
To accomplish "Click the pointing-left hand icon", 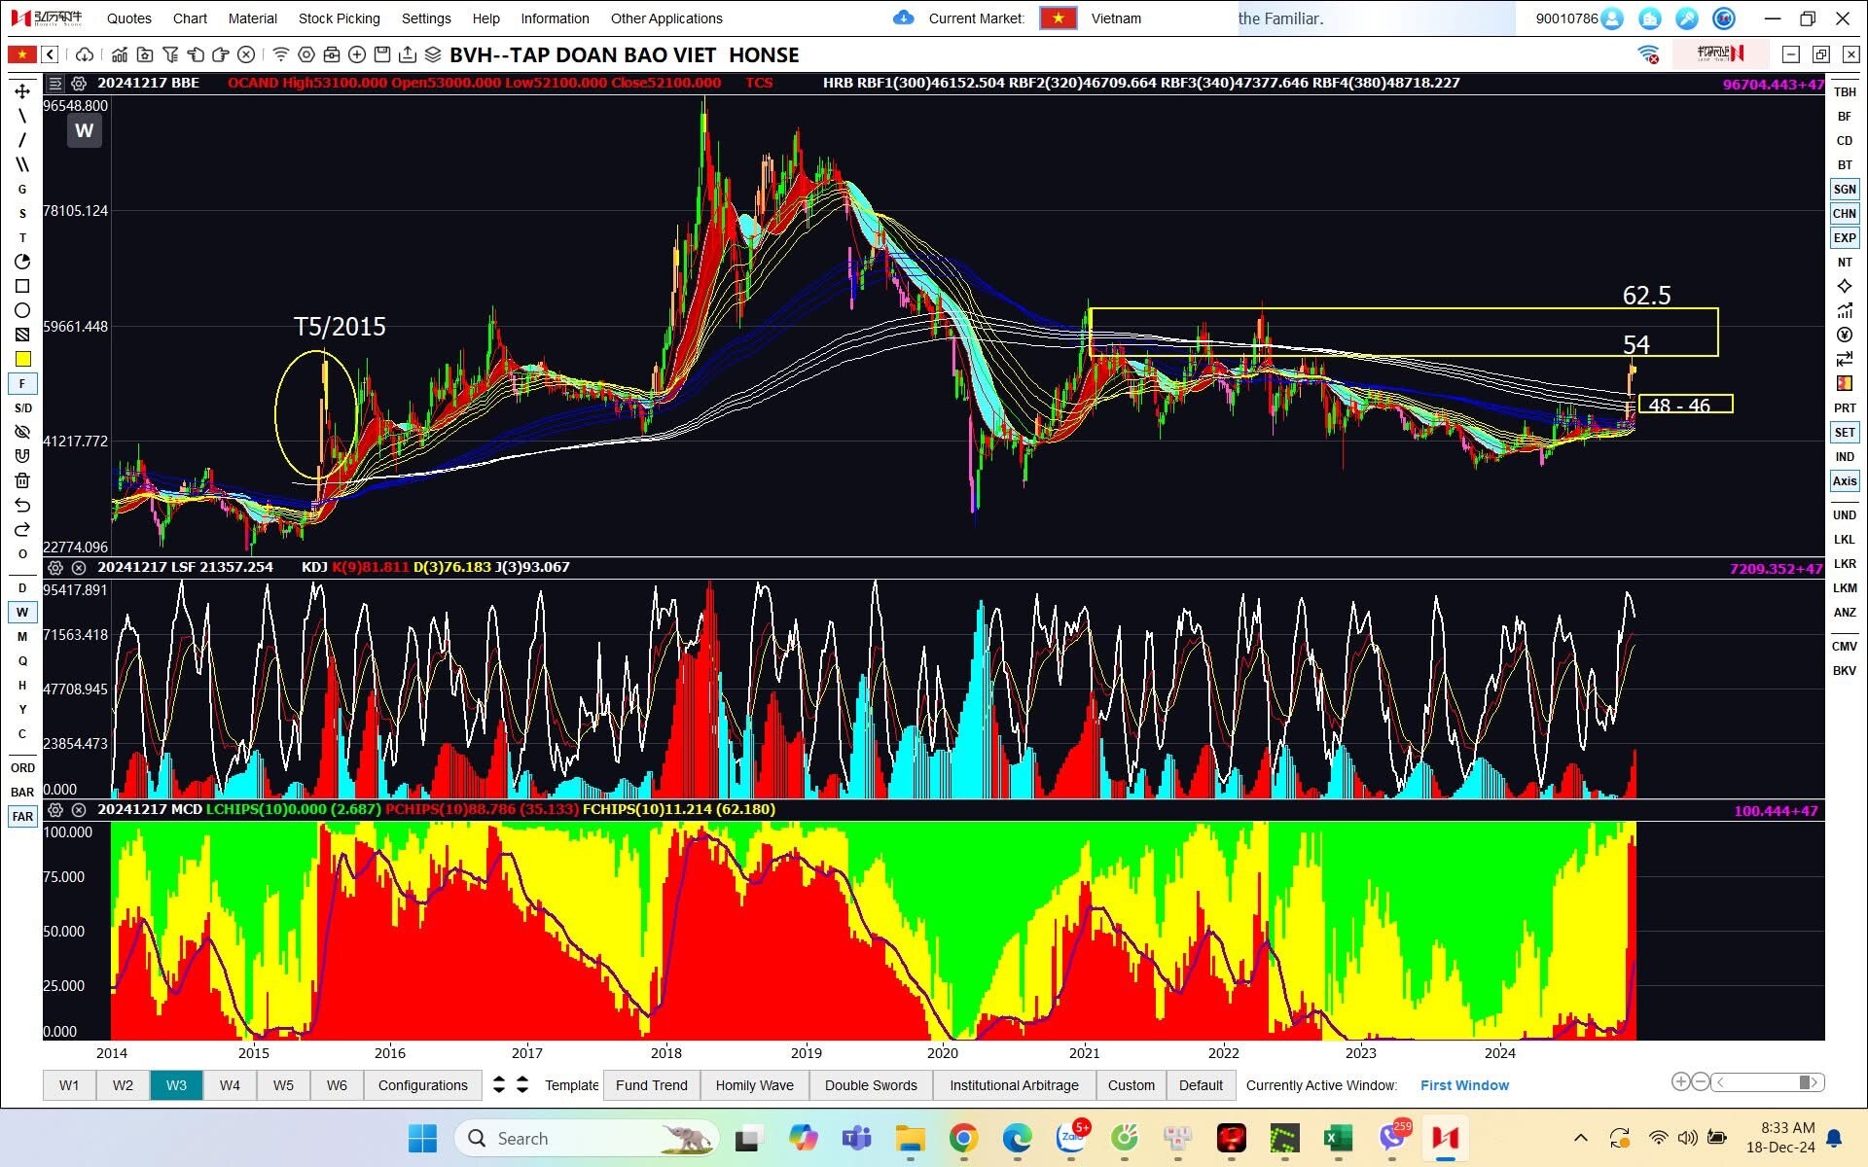I will point(196,54).
